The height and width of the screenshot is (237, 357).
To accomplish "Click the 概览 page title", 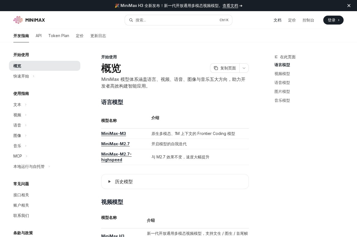I will [111, 68].
